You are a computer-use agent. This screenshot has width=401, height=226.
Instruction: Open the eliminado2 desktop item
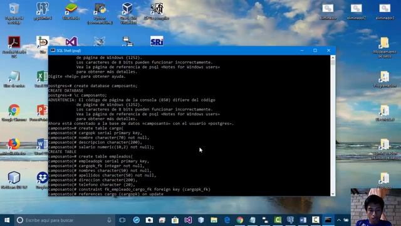(x=357, y=11)
